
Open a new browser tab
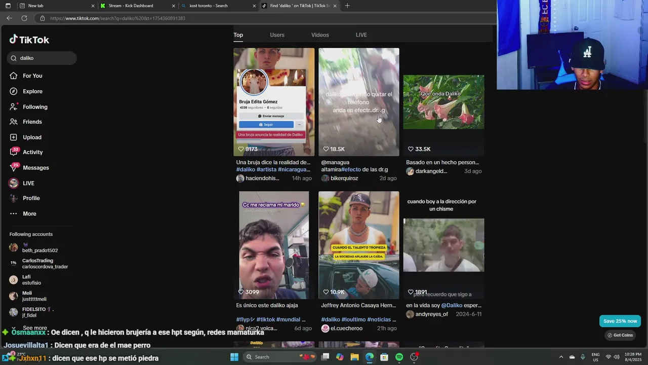(x=347, y=6)
